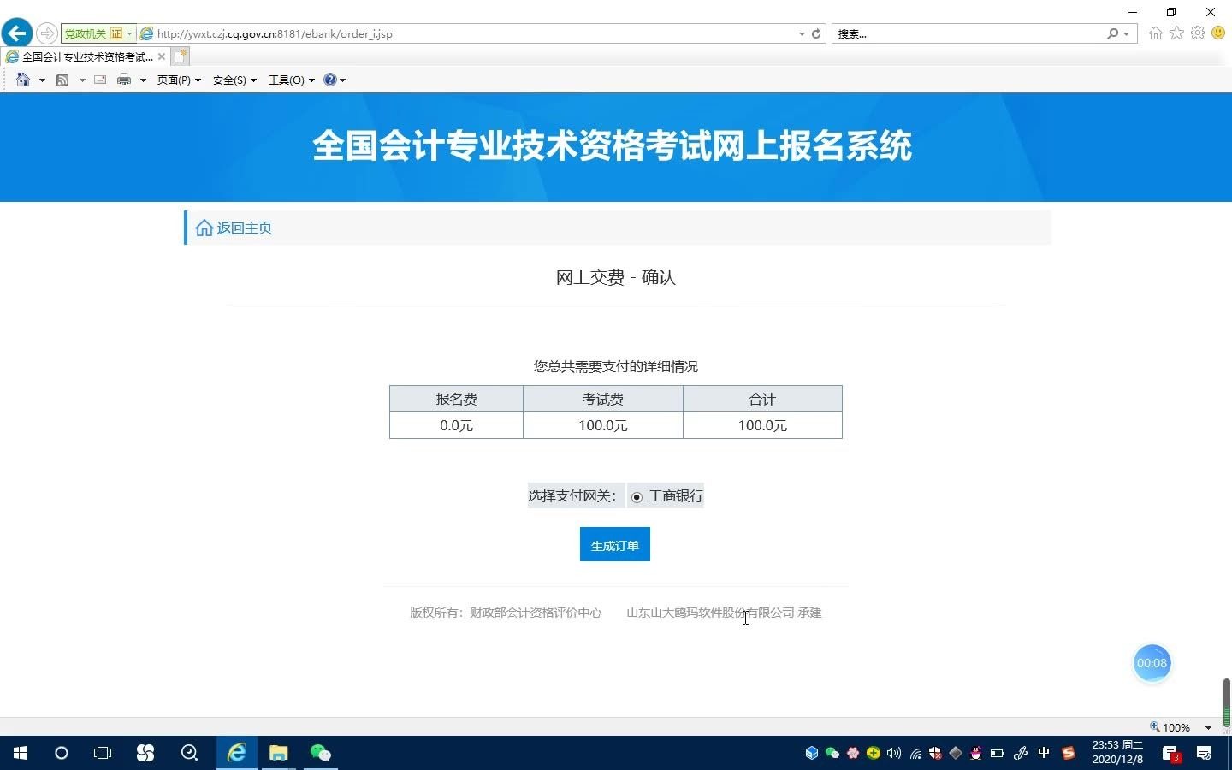Viewport: 1232px width, 770px height.
Task: Click the 返回主页 link
Action: [234, 228]
